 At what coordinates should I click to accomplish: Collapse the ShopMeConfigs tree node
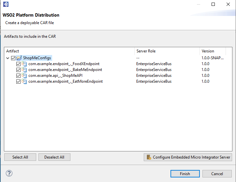coord(8,58)
